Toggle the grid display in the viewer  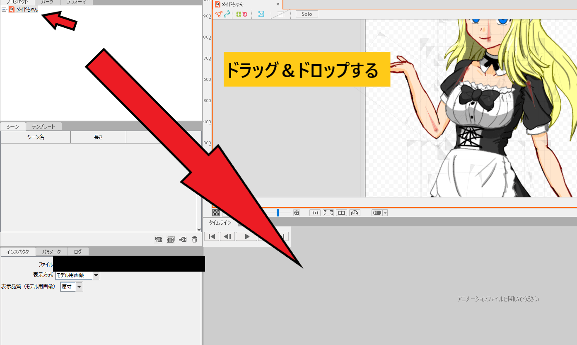tap(281, 14)
